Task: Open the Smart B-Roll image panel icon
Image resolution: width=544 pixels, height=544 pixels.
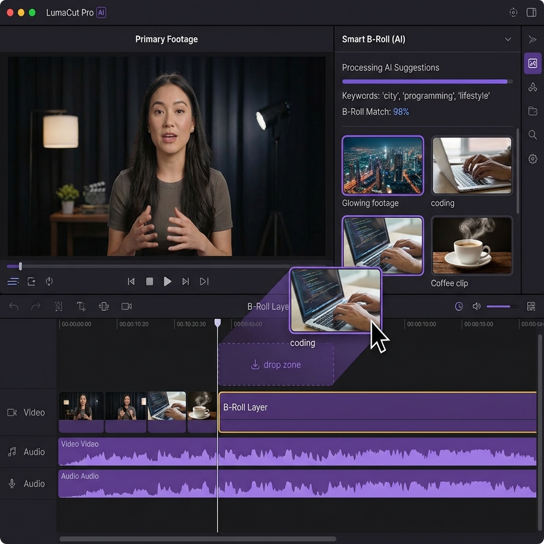Action: point(532,63)
